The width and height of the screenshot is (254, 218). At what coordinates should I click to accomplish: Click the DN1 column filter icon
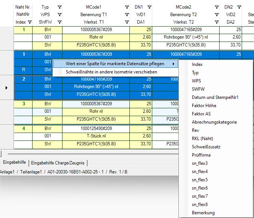tap(149, 7)
